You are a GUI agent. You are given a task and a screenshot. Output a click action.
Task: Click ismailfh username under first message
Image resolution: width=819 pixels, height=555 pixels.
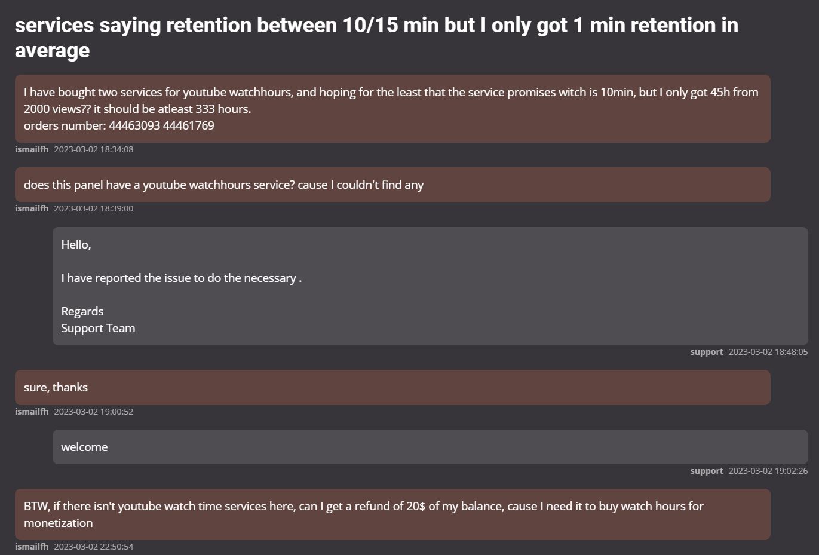coord(32,149)
